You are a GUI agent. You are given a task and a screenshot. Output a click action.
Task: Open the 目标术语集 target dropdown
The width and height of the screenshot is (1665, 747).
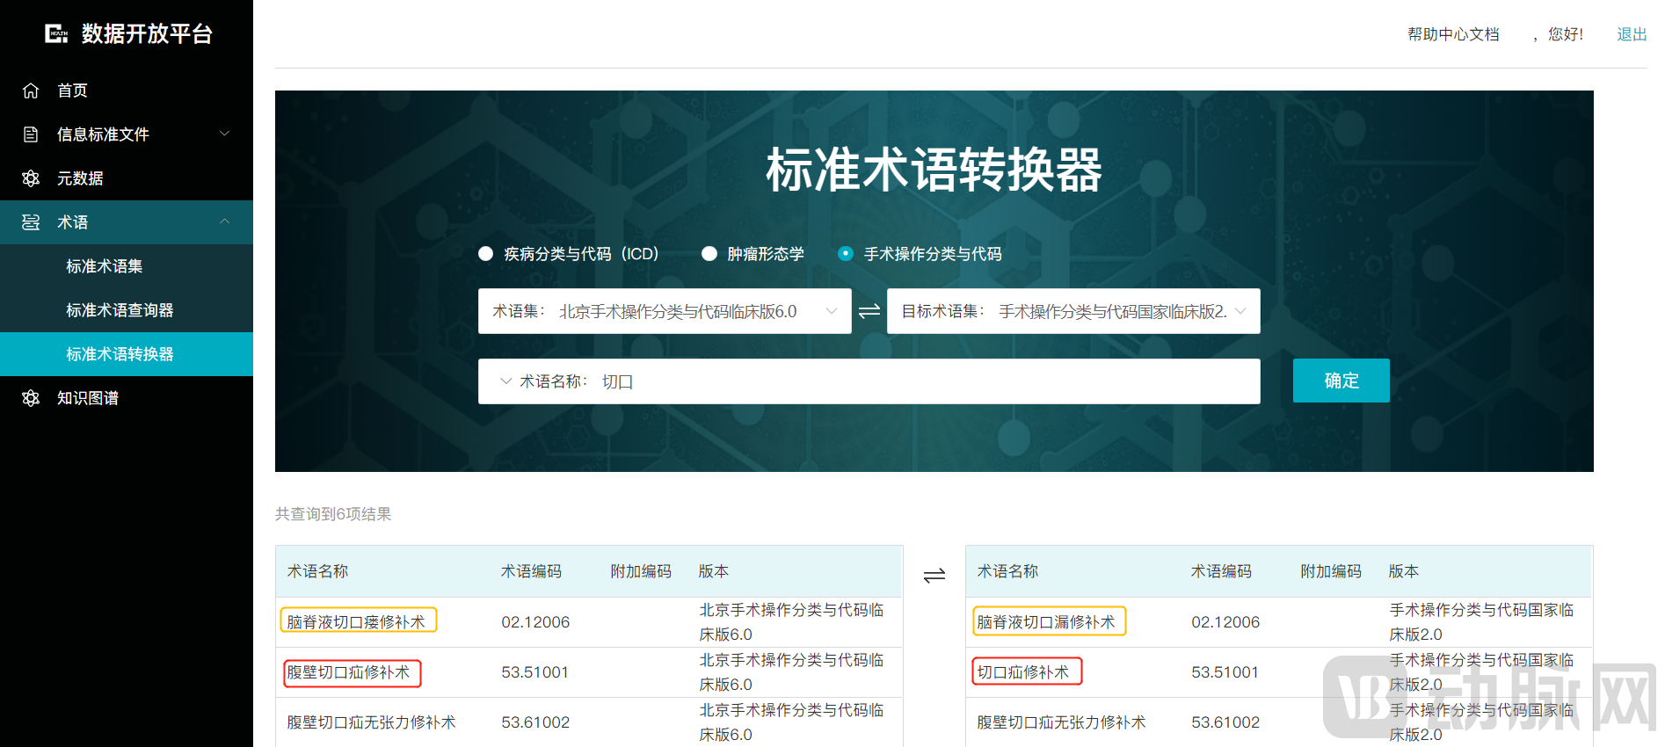point(1072,311)
